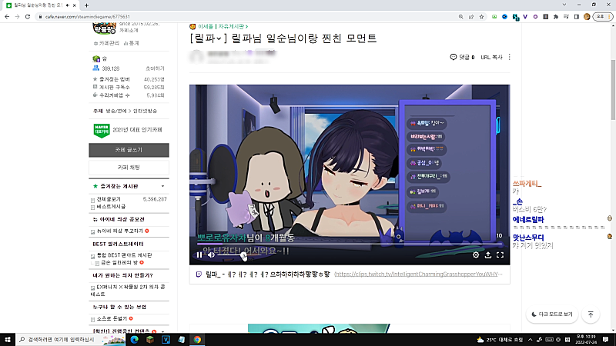Click the page vertical scrollbar
This screenshot has height=346, width=616.
pyautogui.click(x=613, y=90)
